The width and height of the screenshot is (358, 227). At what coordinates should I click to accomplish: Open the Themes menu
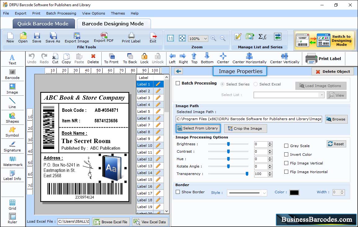[x=118, y=13]
